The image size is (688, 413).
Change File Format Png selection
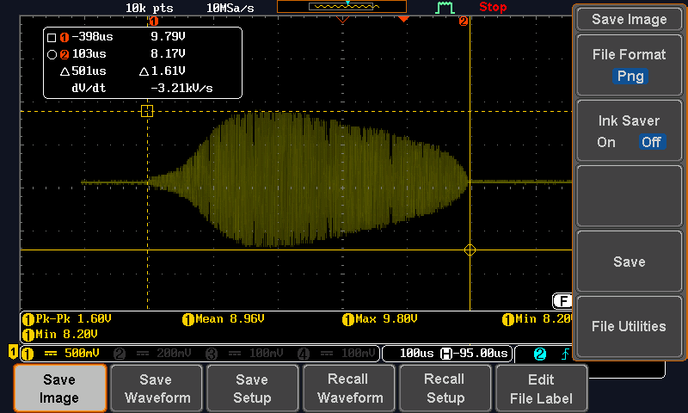[x=629, y=76]
